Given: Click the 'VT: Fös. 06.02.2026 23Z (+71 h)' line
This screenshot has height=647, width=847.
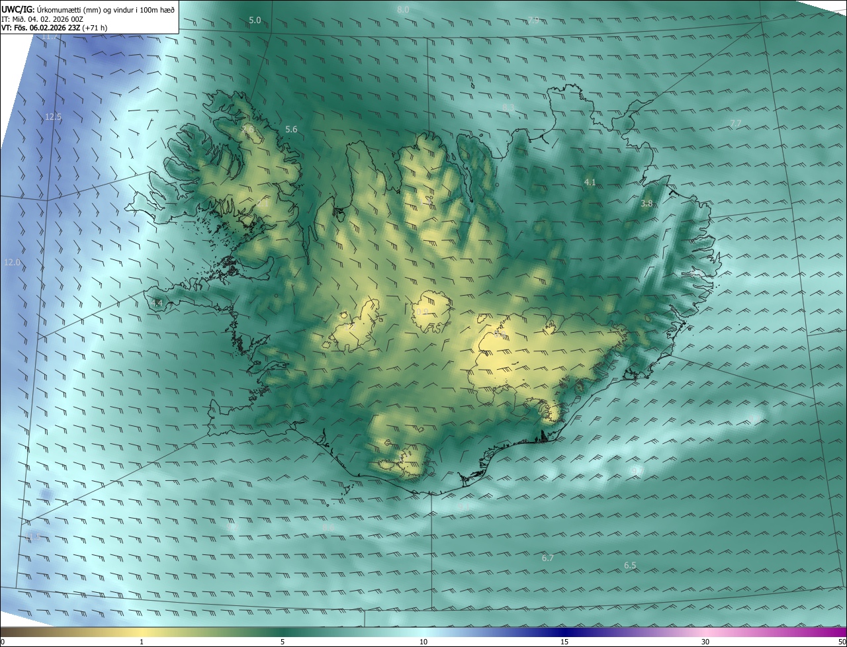Looking at the screenshot, I should pyautogui.click(x=54, y=28).
